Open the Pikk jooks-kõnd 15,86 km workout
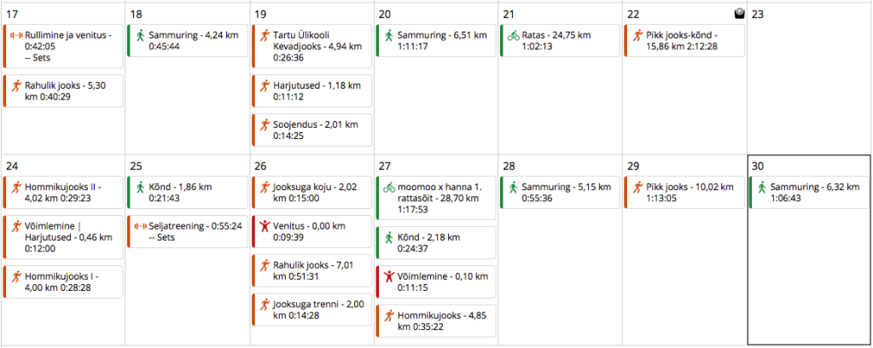 (x=689, y=41)
